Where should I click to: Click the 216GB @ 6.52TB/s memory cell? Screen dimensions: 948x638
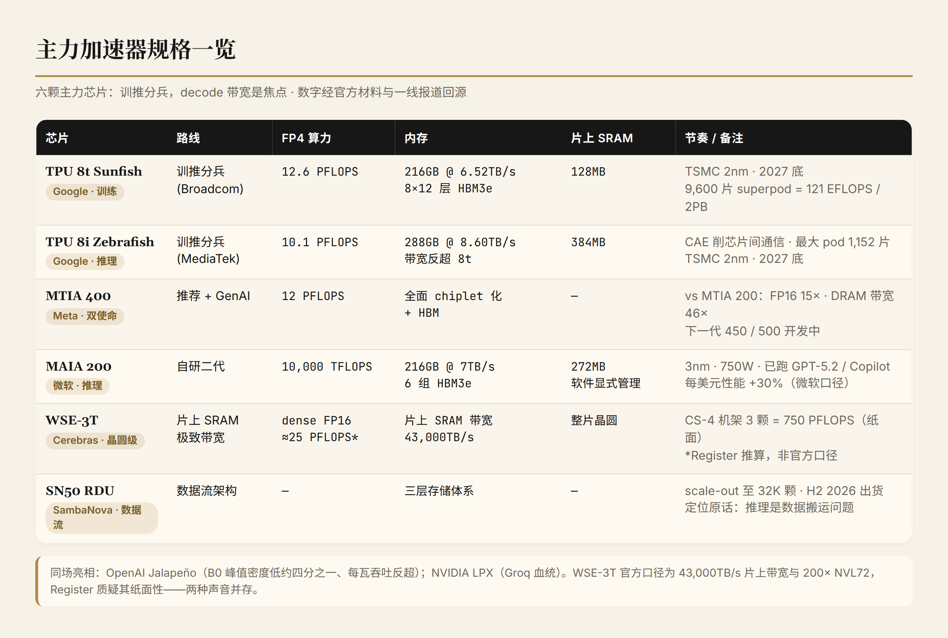[x=460, y=180]
